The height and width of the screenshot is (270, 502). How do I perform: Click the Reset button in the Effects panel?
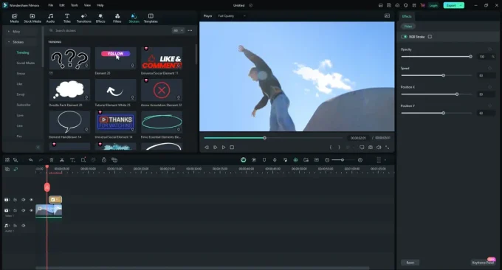410,263
